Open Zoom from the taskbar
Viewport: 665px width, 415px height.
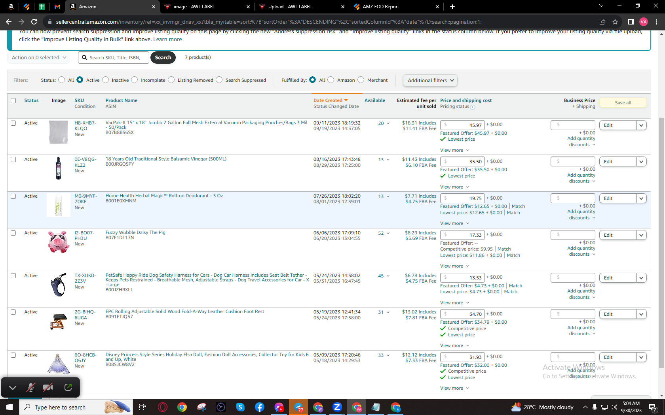point(337,407)
